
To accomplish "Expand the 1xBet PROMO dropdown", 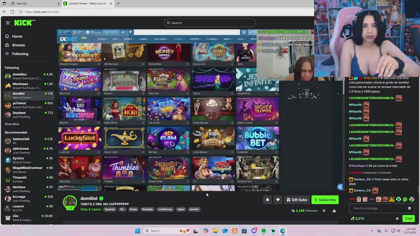I will point(129,39).
